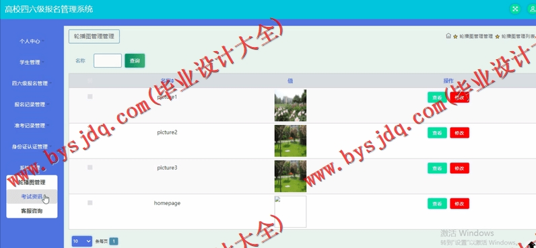Image resolution: width=536 pixels, height=248 pixels.
Task: Click 修改 button for picture3
Action: coord(459,168)
